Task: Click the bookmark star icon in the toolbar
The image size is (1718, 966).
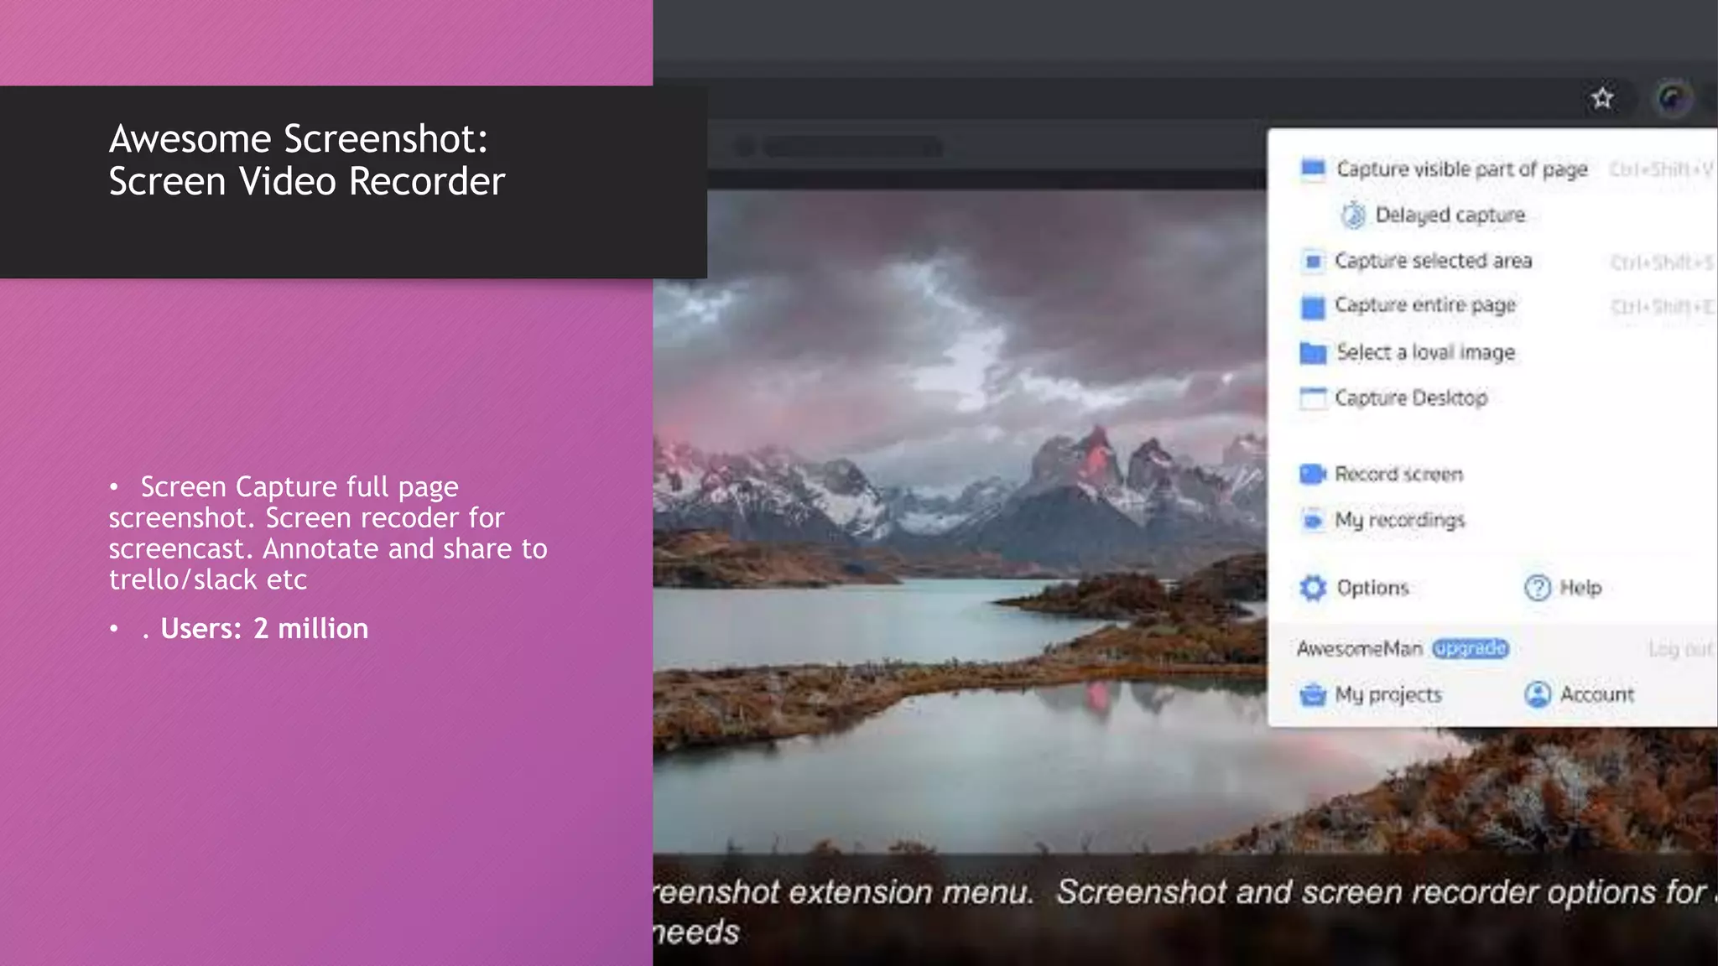Action: point(1602,99)
